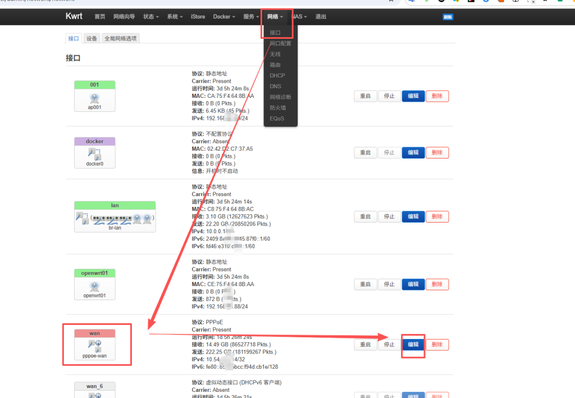Image resolution: width=575 pixels, height=398 pixels.
Task: Open the Kwrt brand home link
Action: (74, 16)
